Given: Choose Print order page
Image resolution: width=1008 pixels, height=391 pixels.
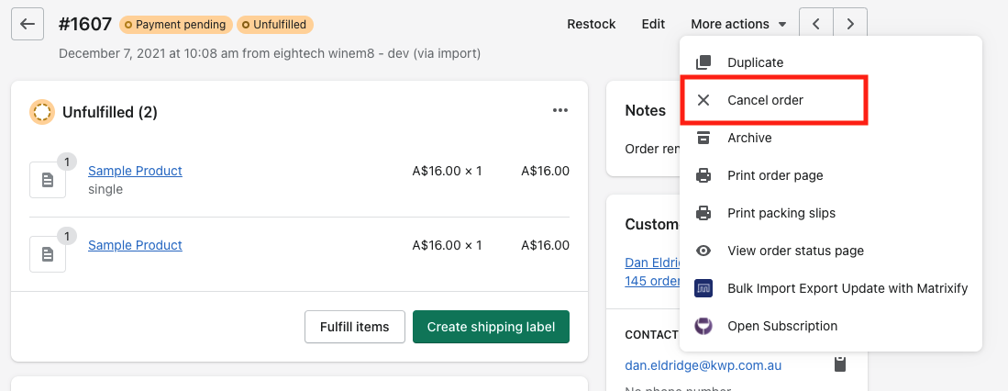Looking at the screenshot, I should pyautogui.click(x=831, y=175).
